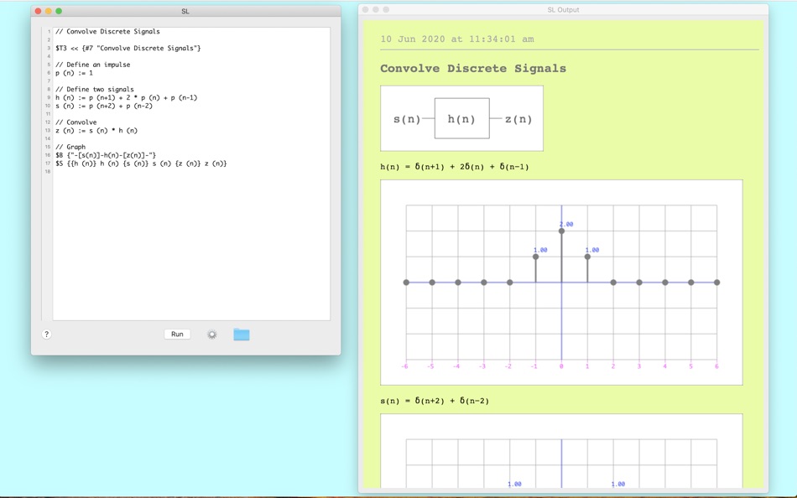Screen dimensions: 797x498
Task: Click the help question mark button
Action: pyautogui.click(x=46, y=334)
